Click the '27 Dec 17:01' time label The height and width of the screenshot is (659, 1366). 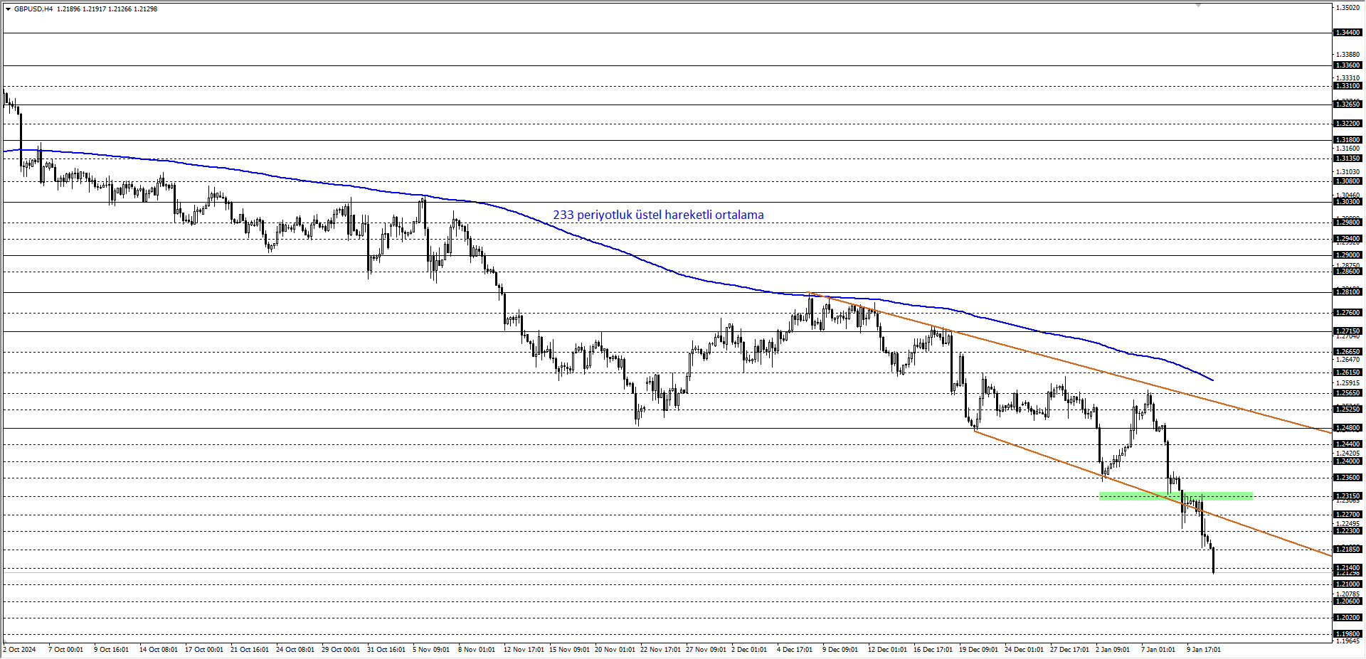[x=1069, y=650]
